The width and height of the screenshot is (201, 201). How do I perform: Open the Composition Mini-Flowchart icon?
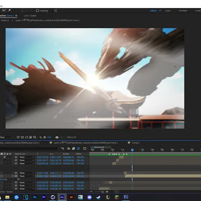[x=62, y=149]
